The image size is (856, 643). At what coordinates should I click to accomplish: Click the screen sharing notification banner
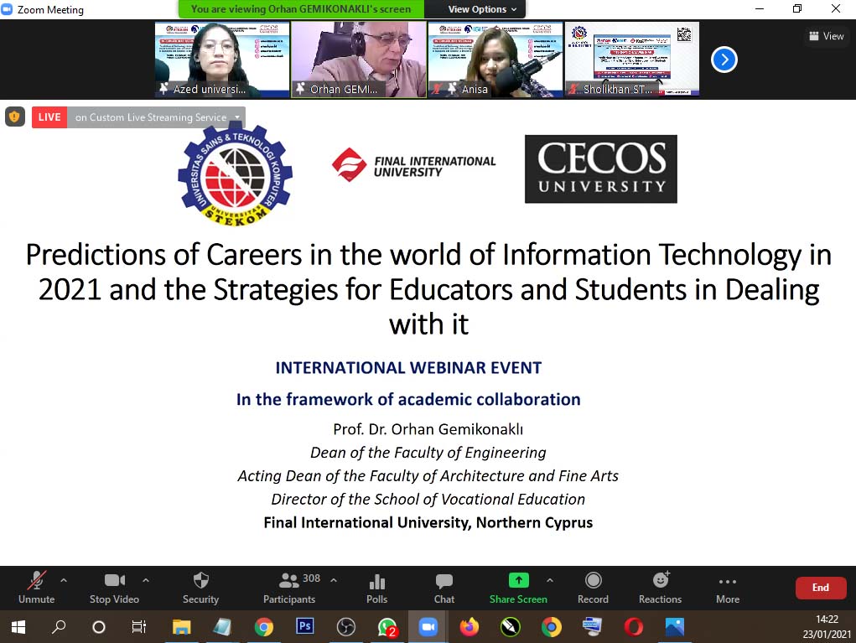(x=301, y=9)
